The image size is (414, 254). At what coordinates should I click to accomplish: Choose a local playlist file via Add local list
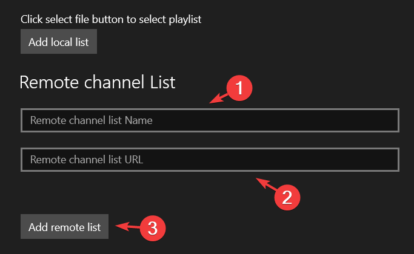coord(59,42)
